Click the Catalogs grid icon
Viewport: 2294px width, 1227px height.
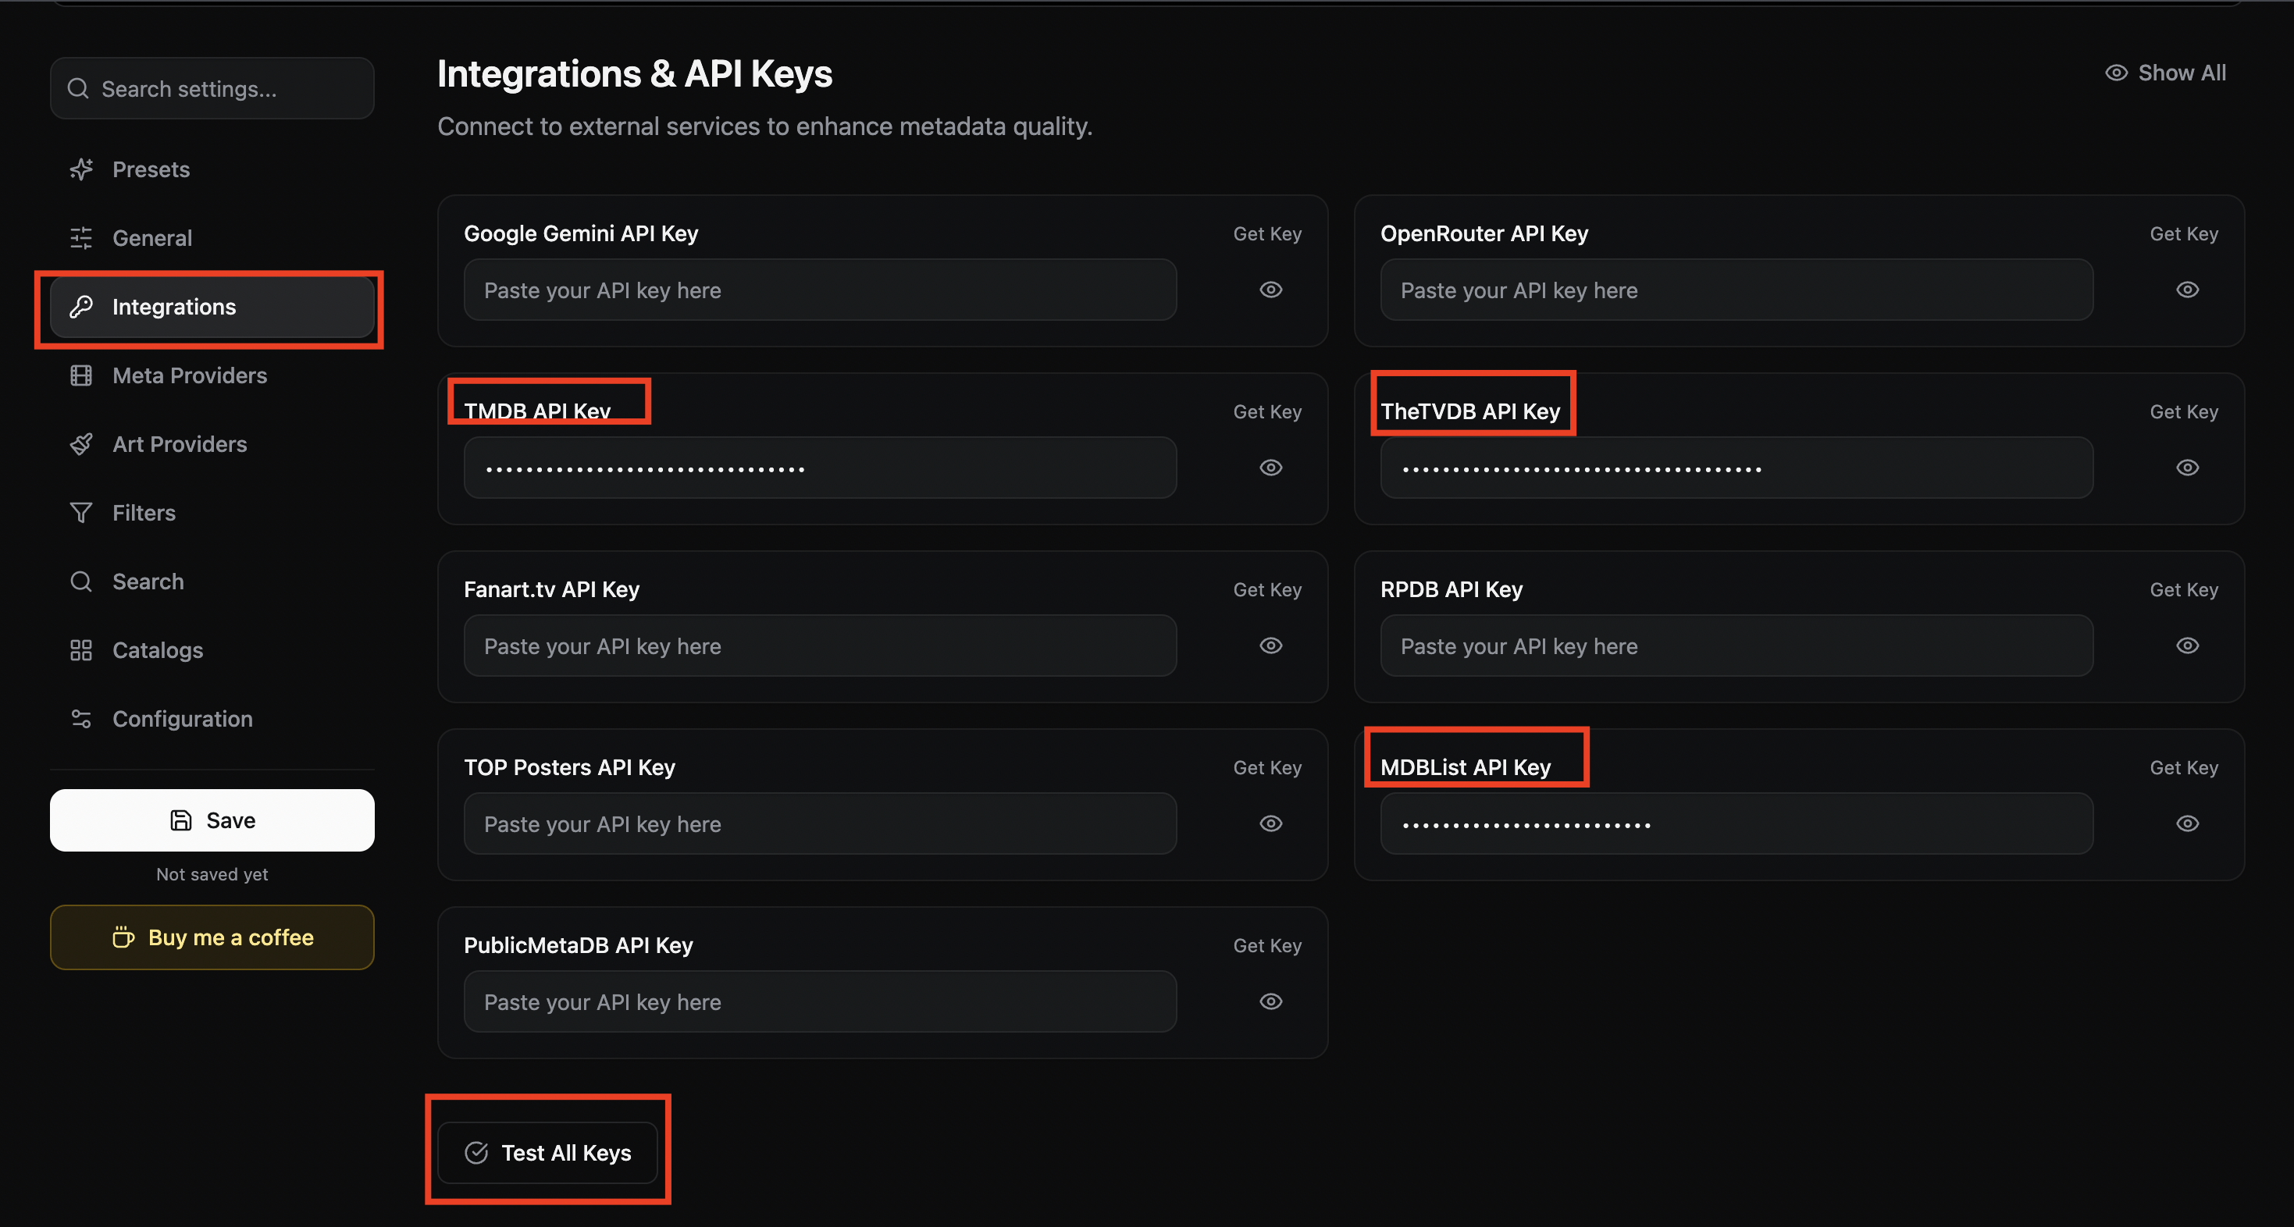(x=81, y=650)
